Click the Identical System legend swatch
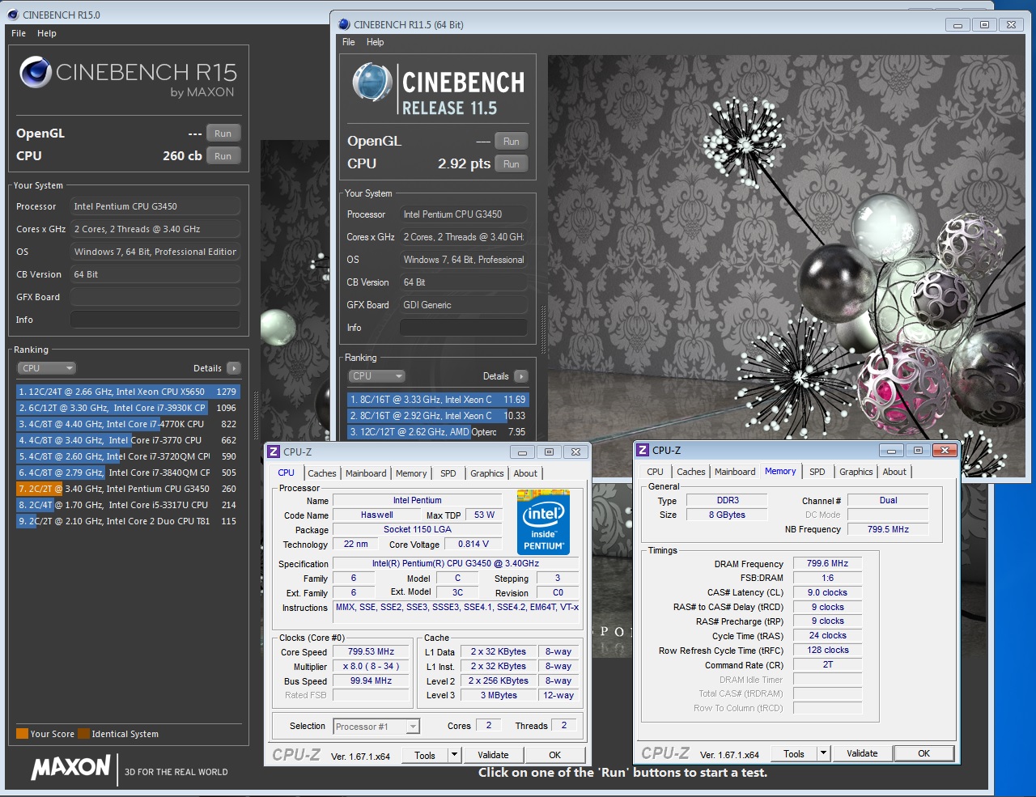Image resolution: width=1036 pixels, height=797 pixels. 83,734
